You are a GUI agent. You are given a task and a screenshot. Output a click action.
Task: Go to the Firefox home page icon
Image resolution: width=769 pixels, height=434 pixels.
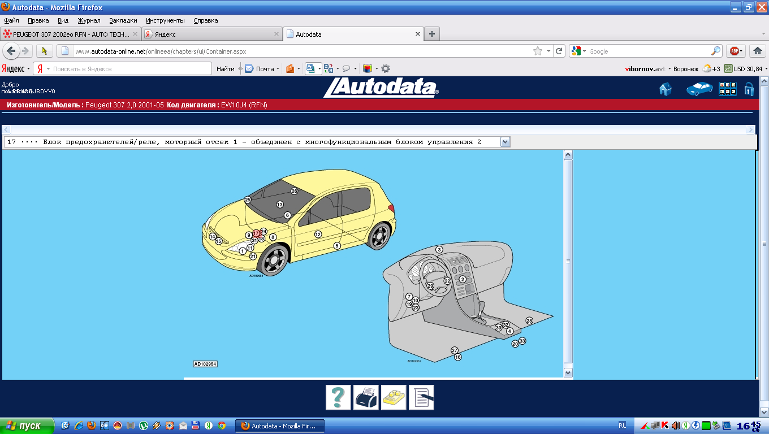coord(758,51)
